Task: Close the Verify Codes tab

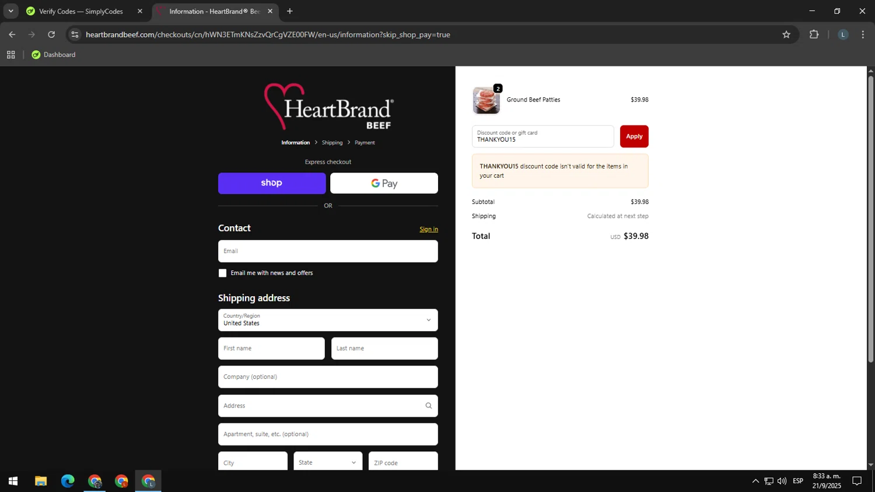Action: click(140, 11)
